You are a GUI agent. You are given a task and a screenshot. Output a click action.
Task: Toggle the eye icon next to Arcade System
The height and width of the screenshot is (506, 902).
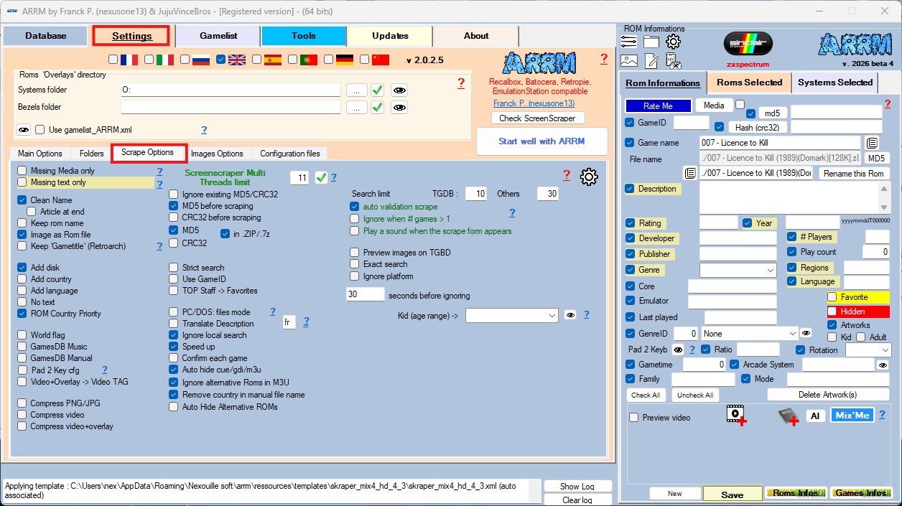click(883, 365)
